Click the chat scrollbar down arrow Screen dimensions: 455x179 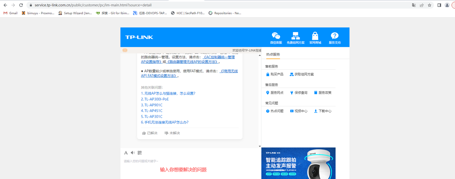(259, 146)
